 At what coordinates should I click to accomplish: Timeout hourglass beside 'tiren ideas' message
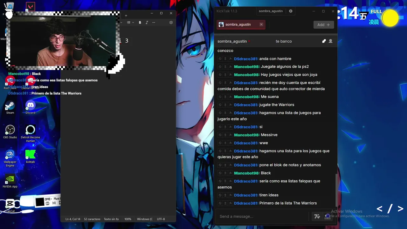click(x=225, y=195)
